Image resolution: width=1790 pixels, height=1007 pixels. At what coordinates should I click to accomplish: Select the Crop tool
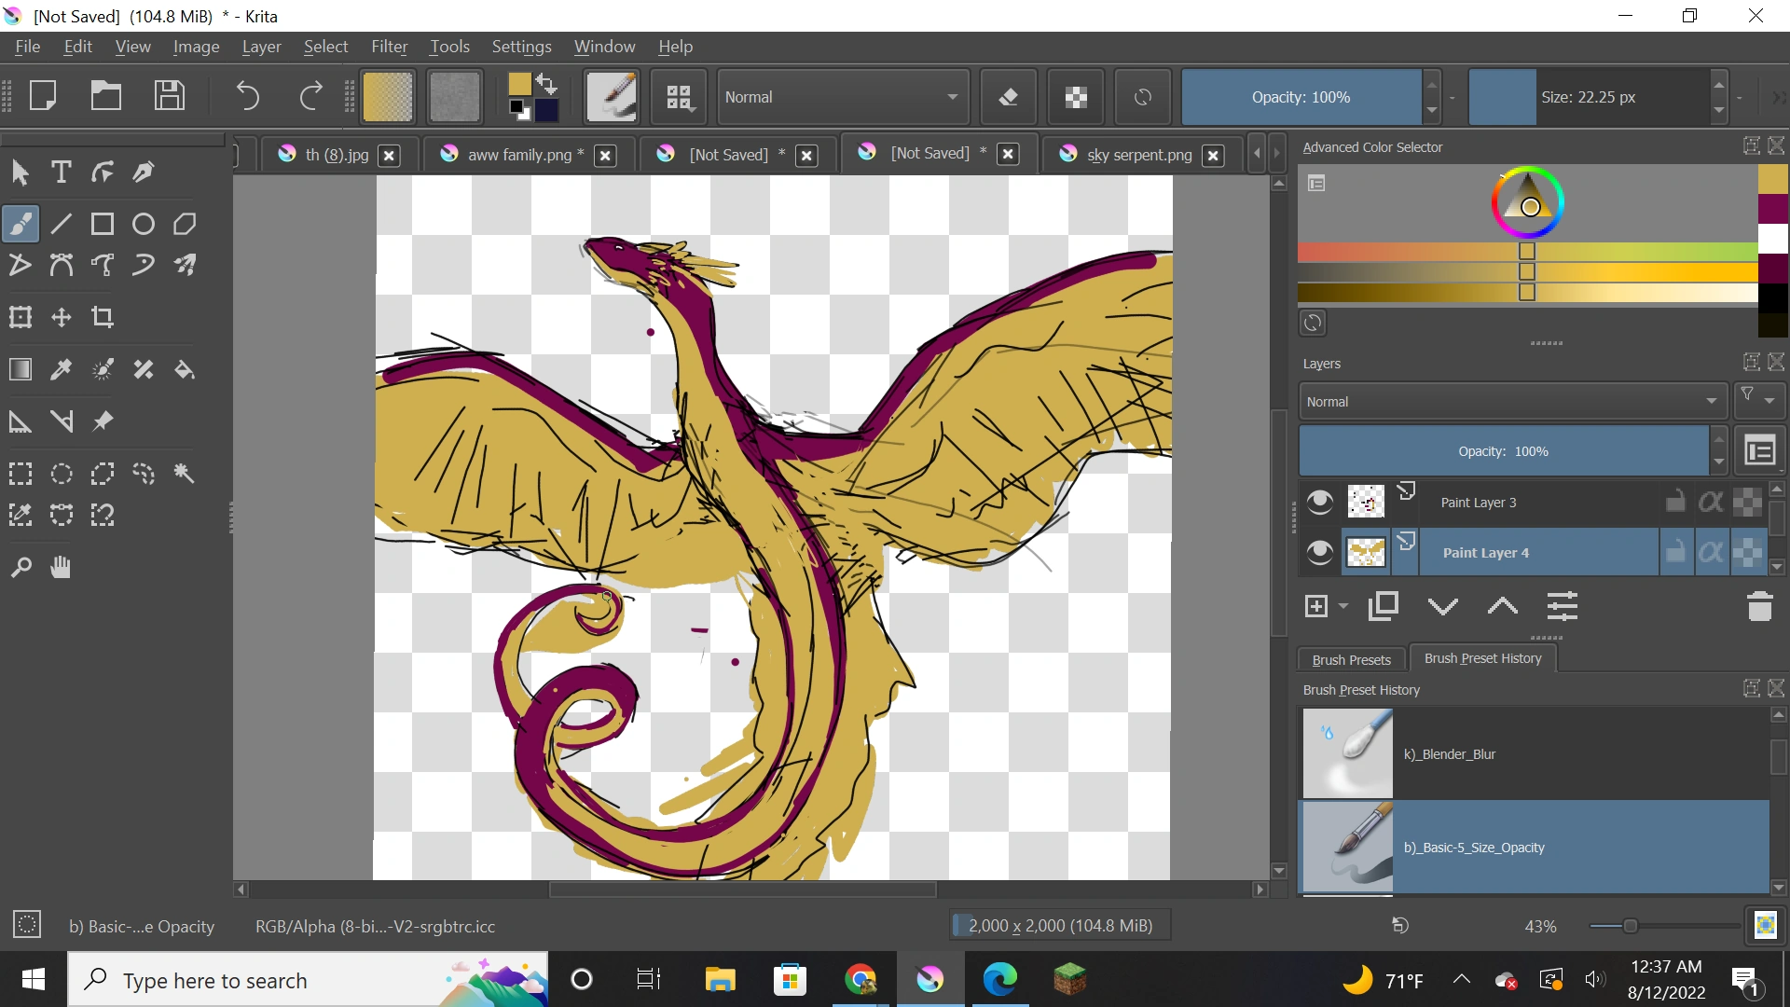tap(103, 317)
